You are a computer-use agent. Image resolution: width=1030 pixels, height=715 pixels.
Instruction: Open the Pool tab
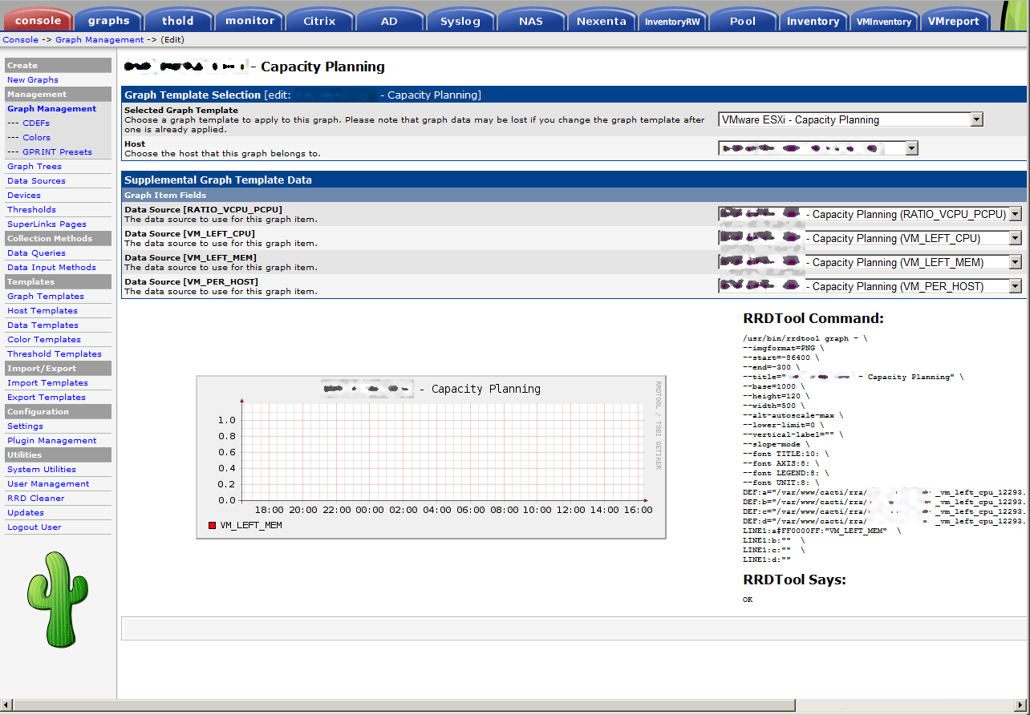[x=743, y=21]
